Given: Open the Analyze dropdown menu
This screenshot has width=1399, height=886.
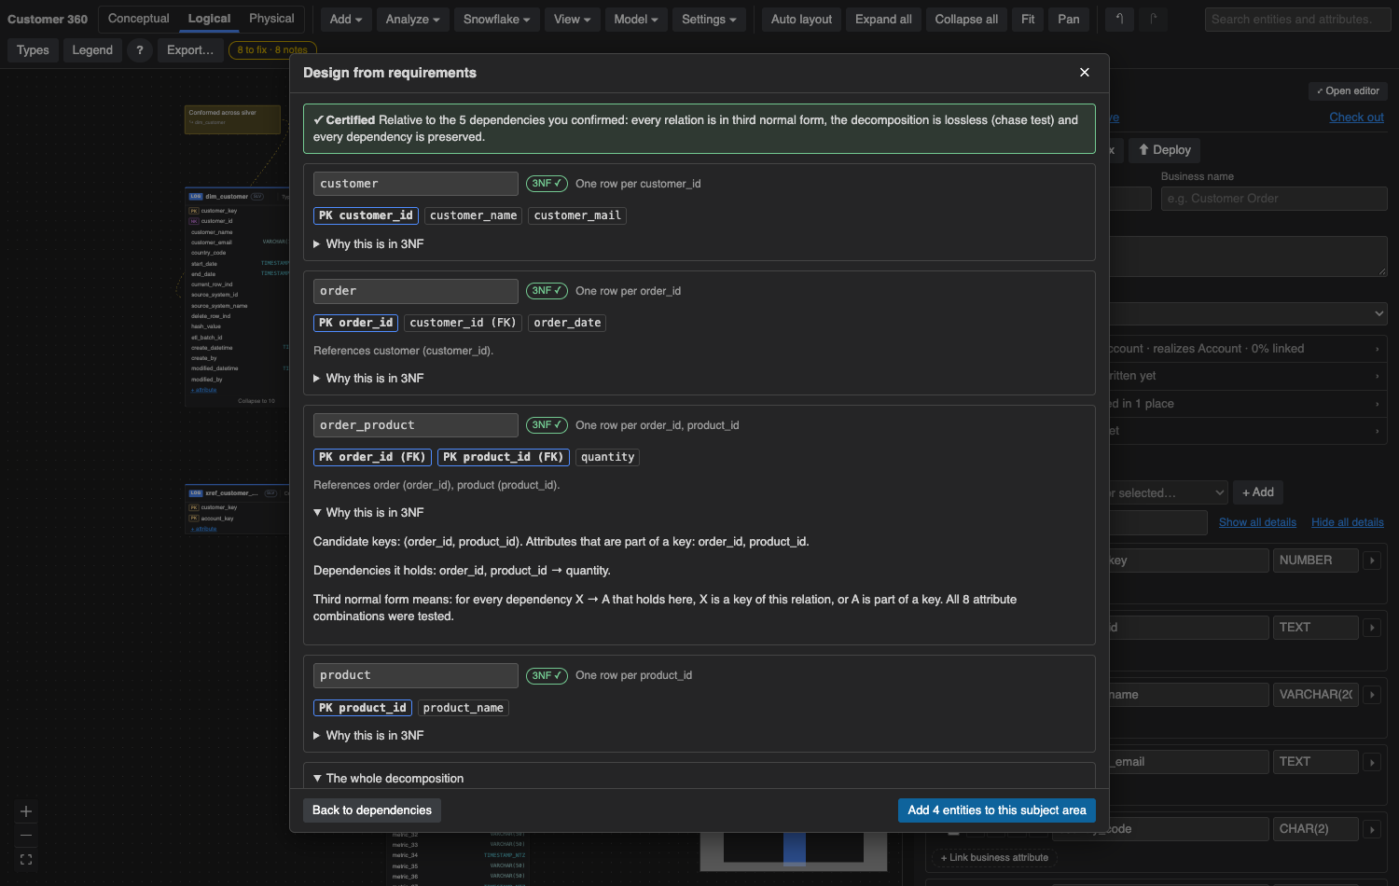Looking at the screenshot, I should 413,20.
